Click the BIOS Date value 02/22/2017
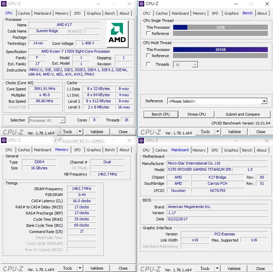This screenshot has width=273, height=272. (217, 219)
